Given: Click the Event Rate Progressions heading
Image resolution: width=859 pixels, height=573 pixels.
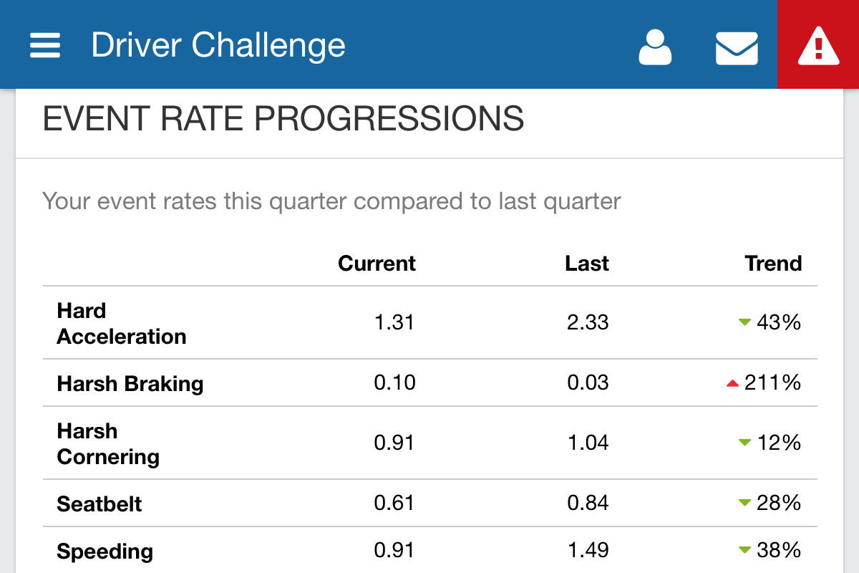Looking at the screenshot, I should pyautogui.click(x=283, y=119).
